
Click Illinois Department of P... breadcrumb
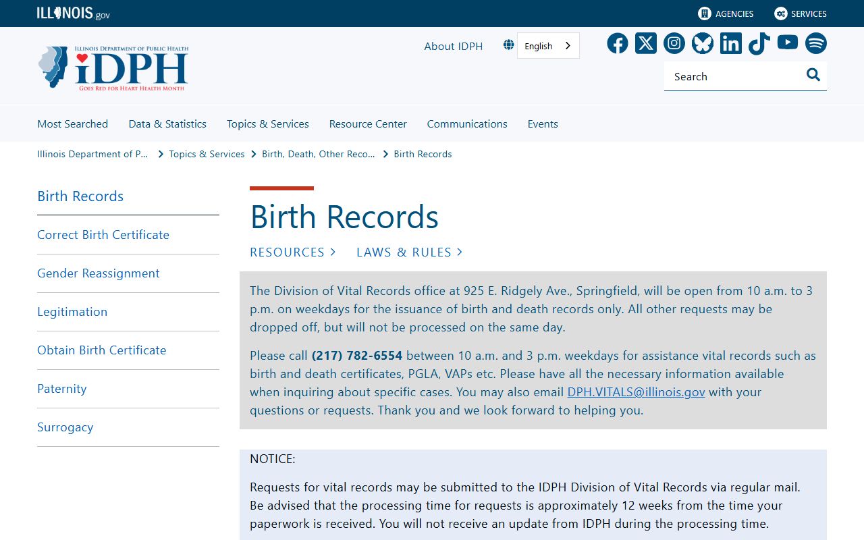pos(92,154)
